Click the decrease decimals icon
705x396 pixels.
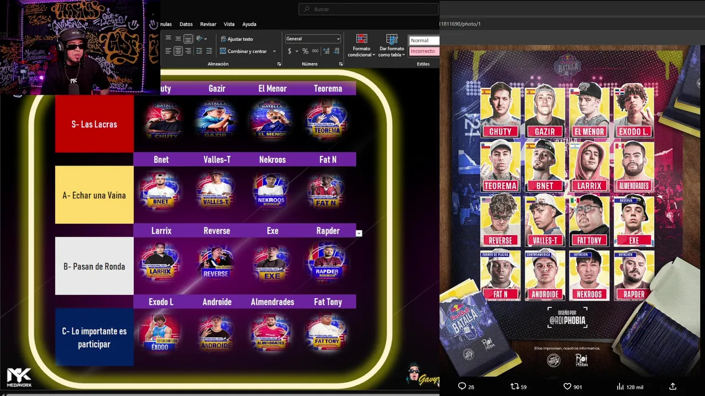pos(337,51)
